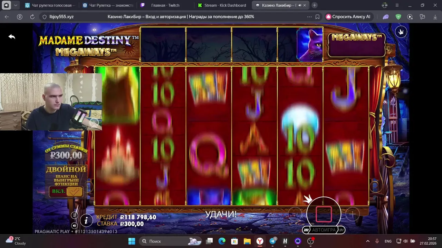Expand the tab list dropdown arrow
This screenshot has width=442, height=248.
click(x=16, y=5)
